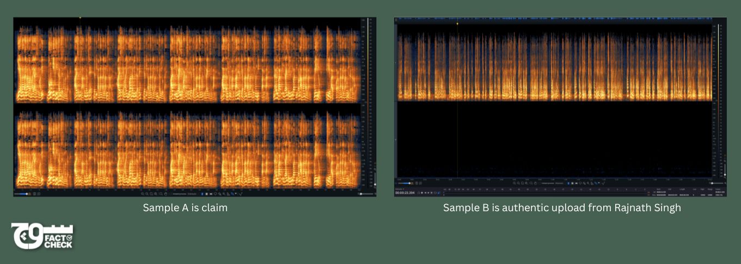Click waveform opacity slider in Sample A bottom-left
Screen dimensions: 741x264
pyautogui.click(x=22, y=194)
